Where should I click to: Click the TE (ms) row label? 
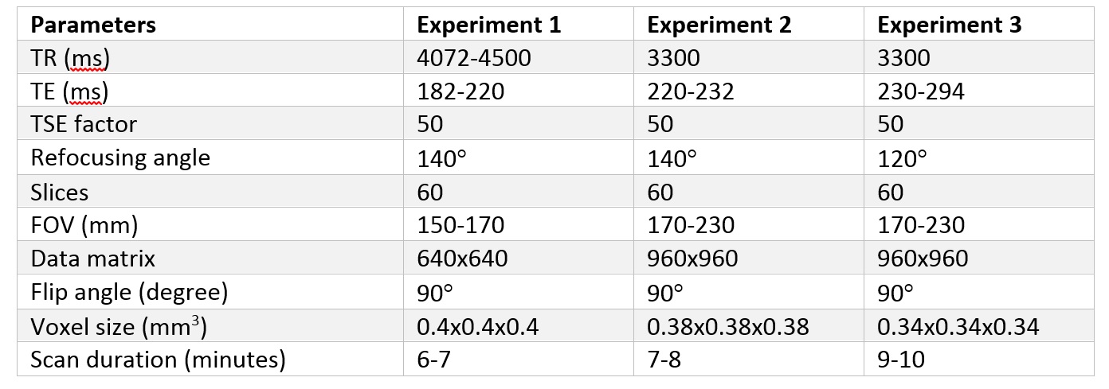click(x=69, y=91)
